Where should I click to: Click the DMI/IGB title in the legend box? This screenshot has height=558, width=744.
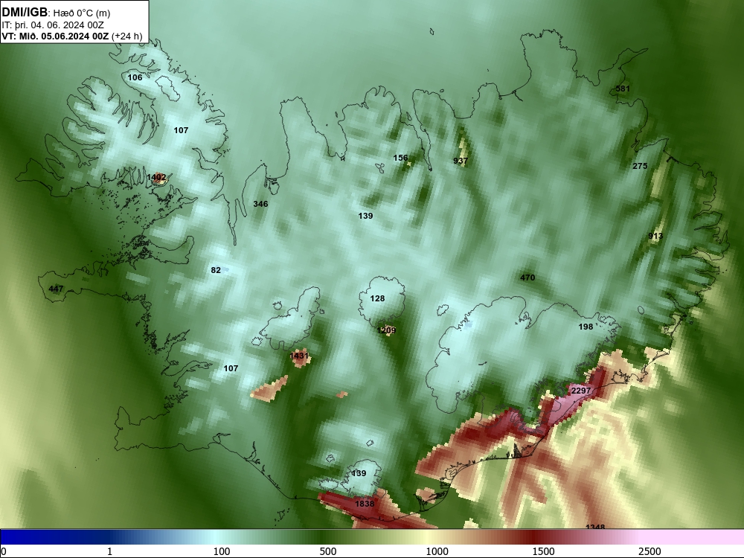click(x=25, y=13)
